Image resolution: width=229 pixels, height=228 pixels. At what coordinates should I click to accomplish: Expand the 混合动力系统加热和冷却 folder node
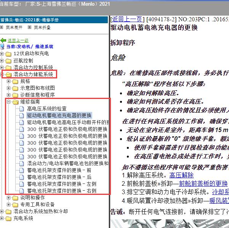click(x=2, y=212)
